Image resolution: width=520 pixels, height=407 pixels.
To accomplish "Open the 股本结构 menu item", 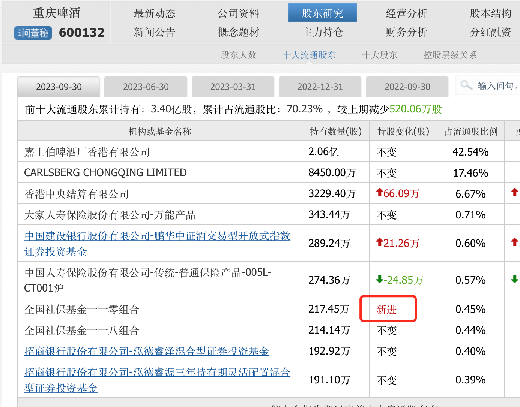I will 491,13.
